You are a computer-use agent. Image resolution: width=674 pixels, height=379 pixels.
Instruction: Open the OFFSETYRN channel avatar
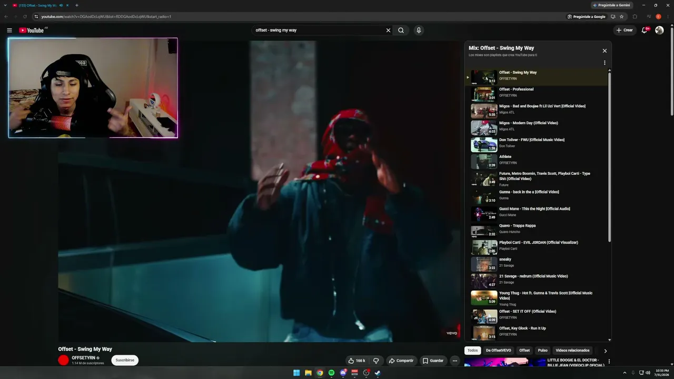(64, 360)
